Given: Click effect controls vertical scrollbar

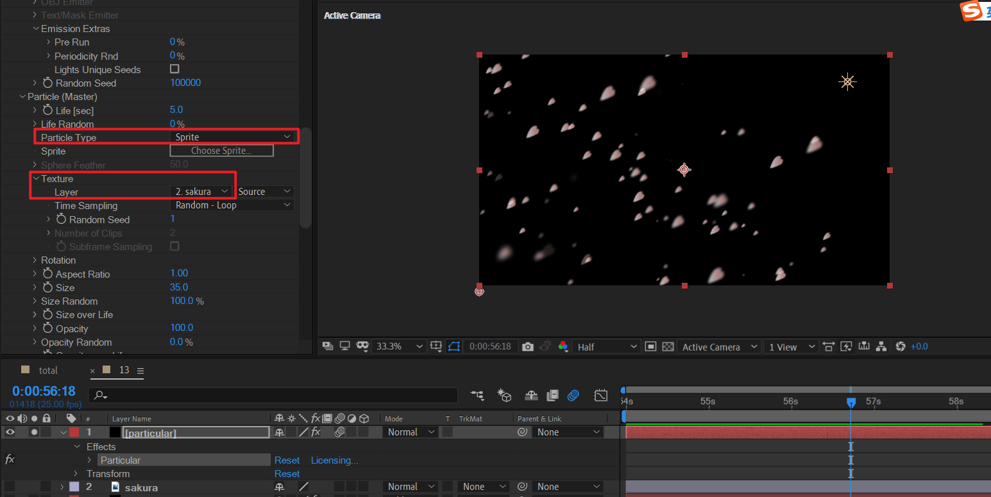Looking at the screenshot, I should coord(305,178).
